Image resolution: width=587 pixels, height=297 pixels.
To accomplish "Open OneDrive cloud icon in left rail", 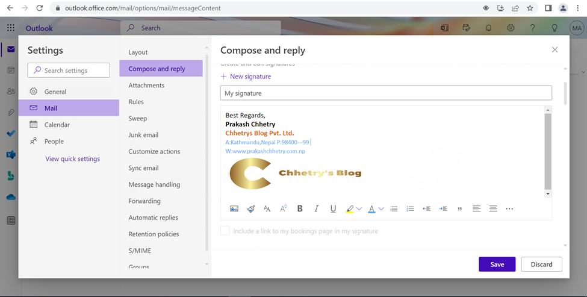I will pyautogui.click(x=11, y=197).
